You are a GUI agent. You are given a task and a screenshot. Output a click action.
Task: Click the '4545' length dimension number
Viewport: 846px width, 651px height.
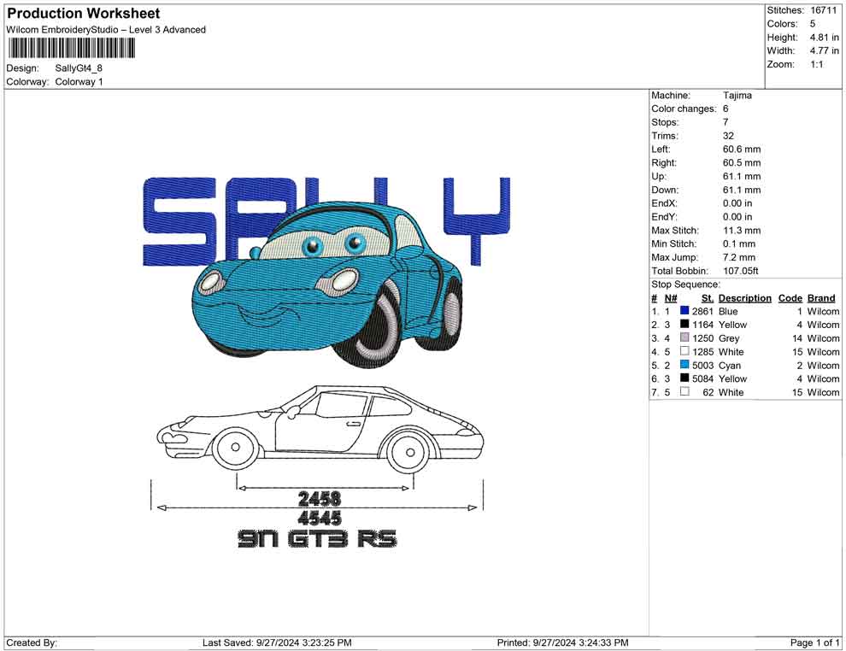click(x=320, y=519)
